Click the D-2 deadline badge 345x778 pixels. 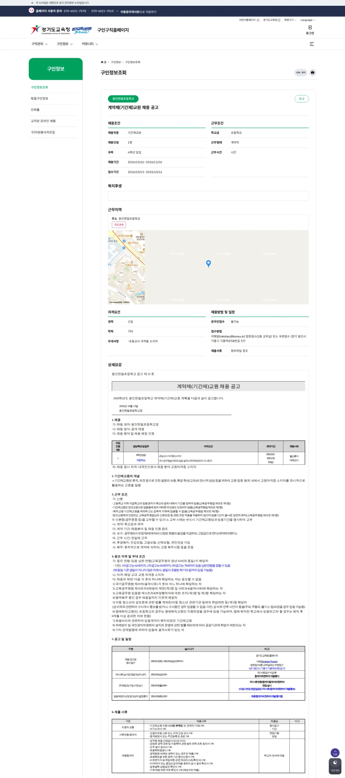coord(302,99)
